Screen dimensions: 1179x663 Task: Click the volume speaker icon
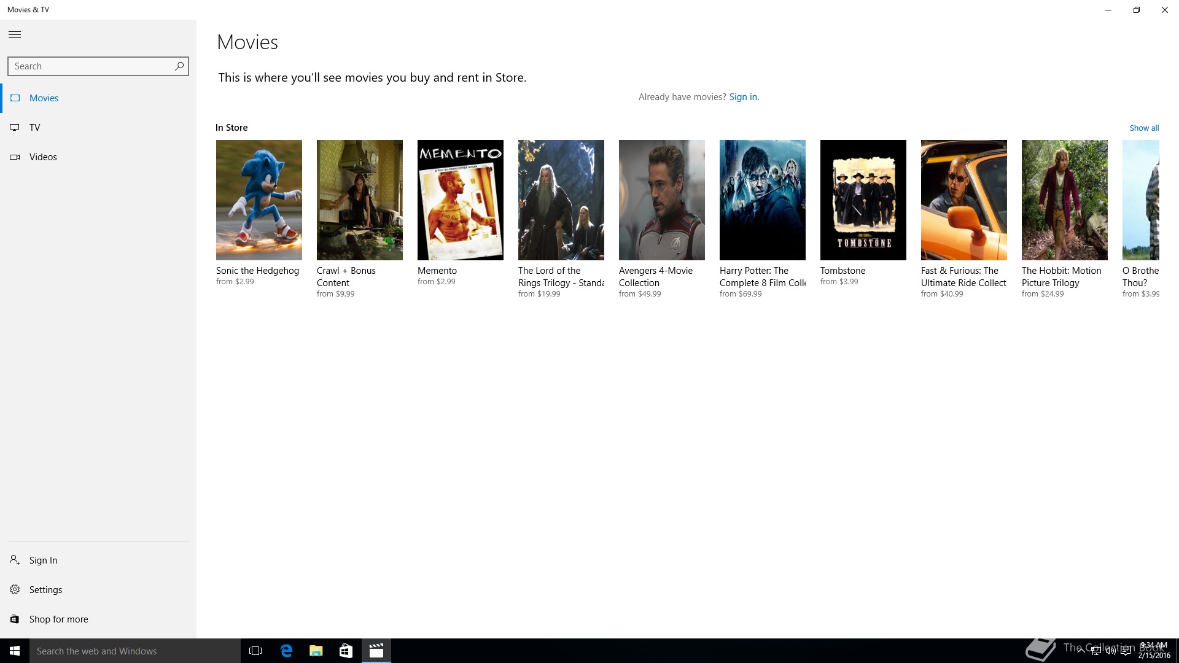[x=1111, y=651]
